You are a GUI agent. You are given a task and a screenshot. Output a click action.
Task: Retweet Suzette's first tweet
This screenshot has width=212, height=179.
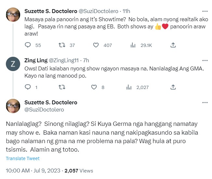(x=61, y=45)
